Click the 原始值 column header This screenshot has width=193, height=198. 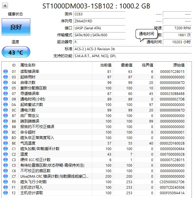point(171,65)
